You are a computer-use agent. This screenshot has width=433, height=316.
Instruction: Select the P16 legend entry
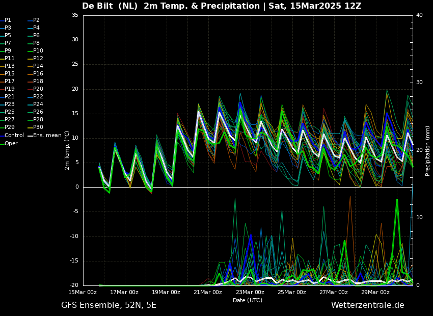38,74
